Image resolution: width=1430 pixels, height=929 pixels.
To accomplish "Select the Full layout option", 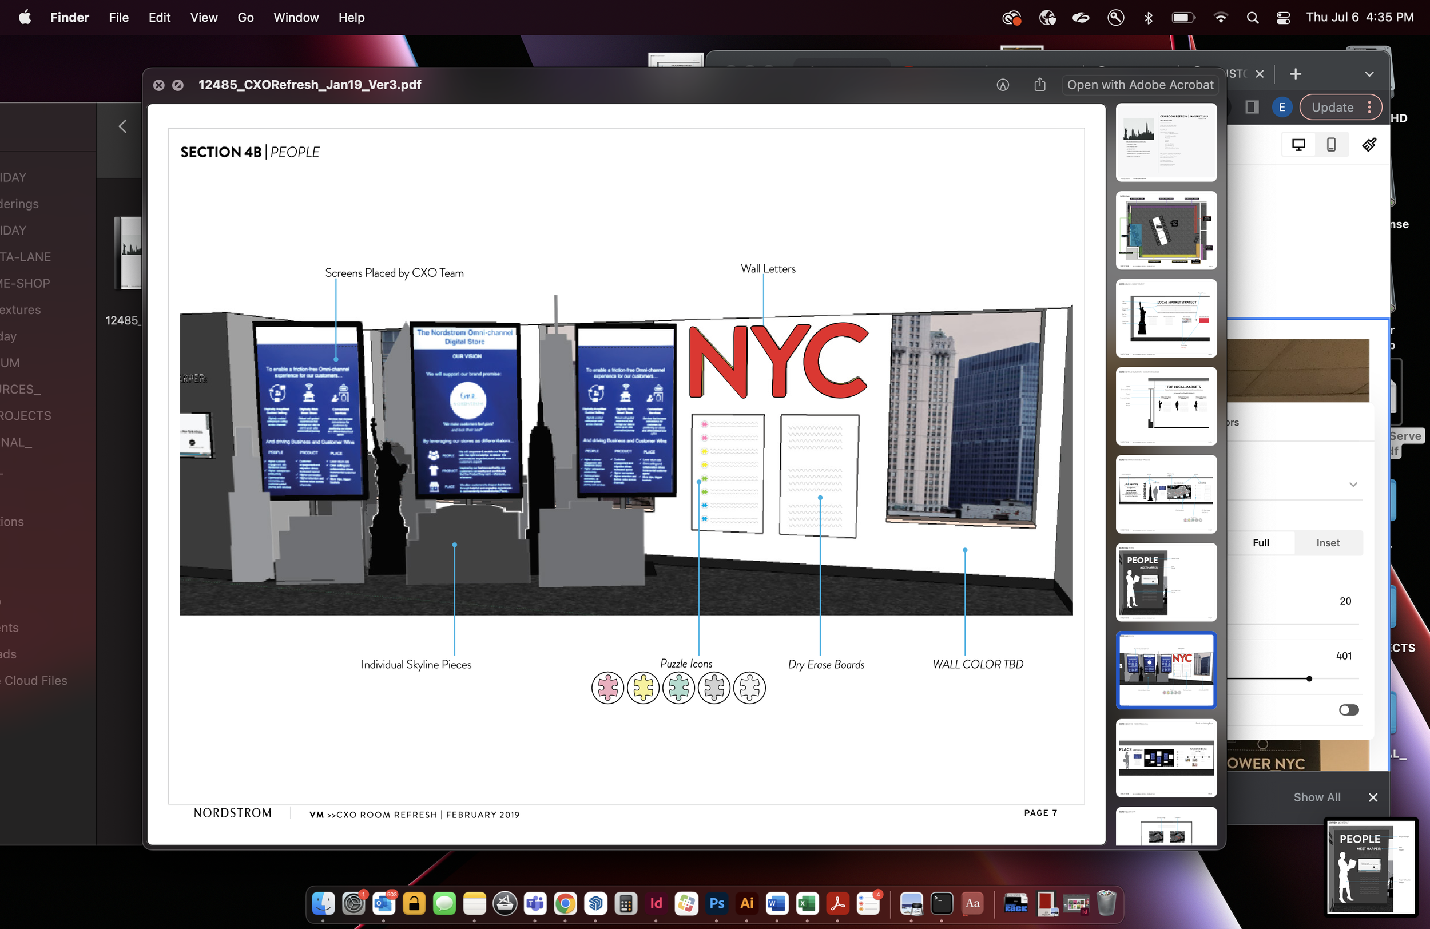I will click(x=1261, y=543).
